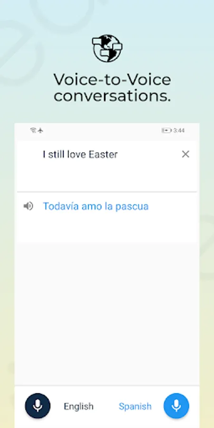Click the word "pascua" in the translation
214x428 pixels.
click(132, 207)
